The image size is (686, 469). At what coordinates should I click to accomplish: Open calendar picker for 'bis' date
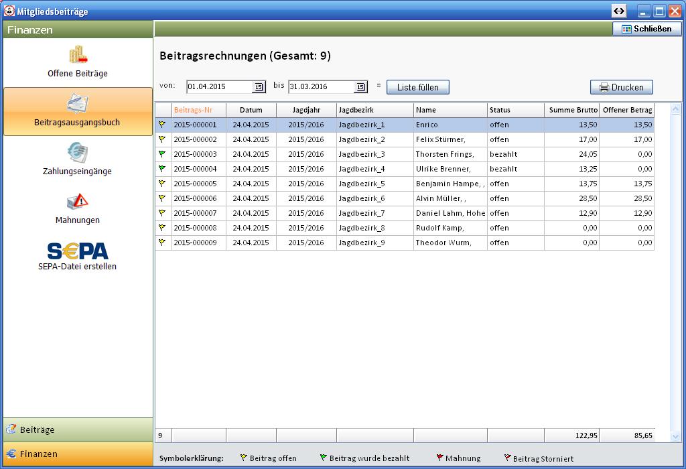[360, 87]
